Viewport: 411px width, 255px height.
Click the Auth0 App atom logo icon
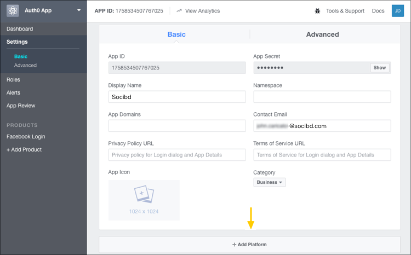[x=13, y=10]
